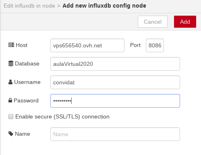Click 'Add new influxdb config node' title
Image resolution: width=201 pixels, height=155 pixels.
pyautogui.click(x=104, y=6)
